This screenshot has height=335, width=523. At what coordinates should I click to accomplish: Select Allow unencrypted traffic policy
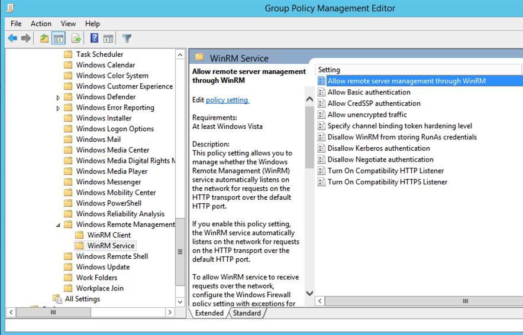pyautogui.click(x=367, y=115)
